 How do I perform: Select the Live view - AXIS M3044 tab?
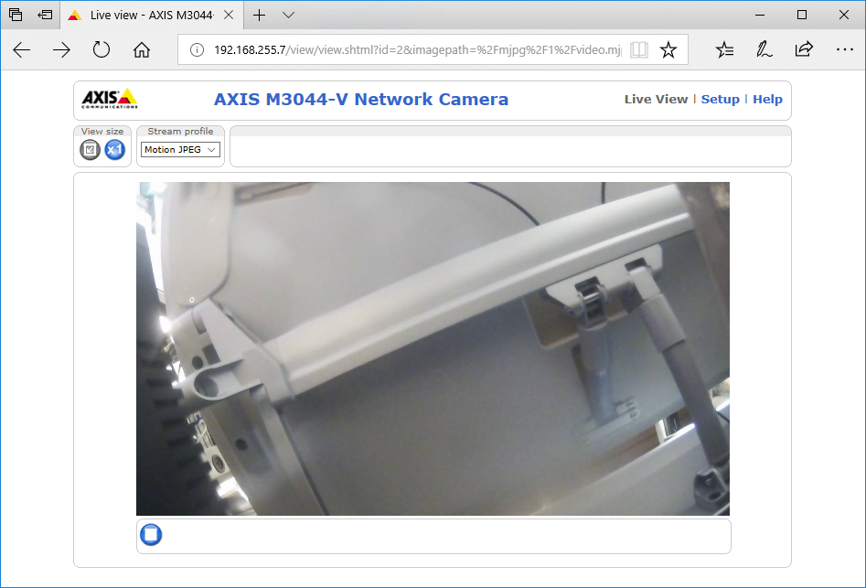(150, 15)
